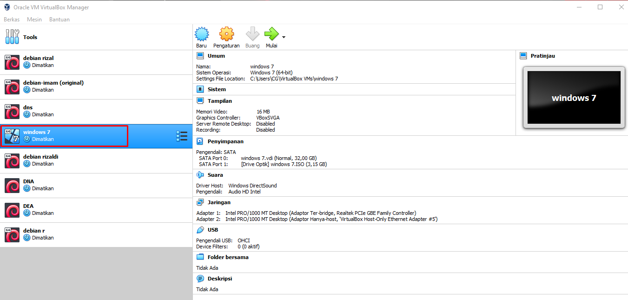Viewport: 628px width, 300px height.
Task: Click the Folder bersama folder icon
Action: (x=200, y=257)
